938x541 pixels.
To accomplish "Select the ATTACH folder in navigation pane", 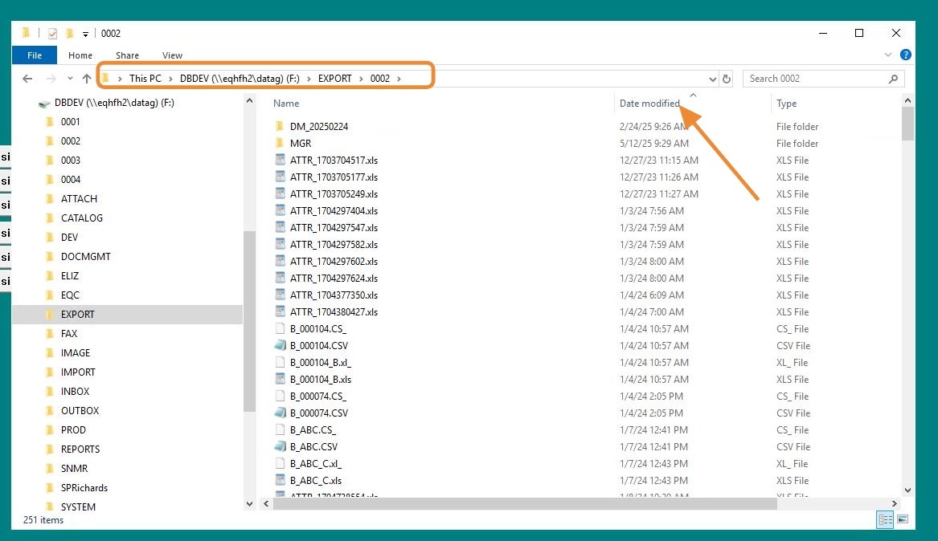I will [x=78, y=199].
